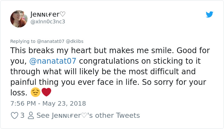Click blue @nanatat07 mention in tweet body
This screenshot has width=224, height=129.
point(53,61)
